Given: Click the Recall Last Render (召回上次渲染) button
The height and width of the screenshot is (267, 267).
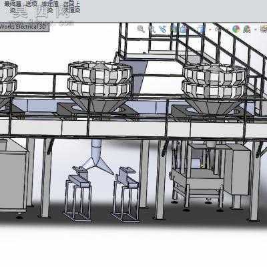Looking at the screenshot, I should [x=71, y=7].
